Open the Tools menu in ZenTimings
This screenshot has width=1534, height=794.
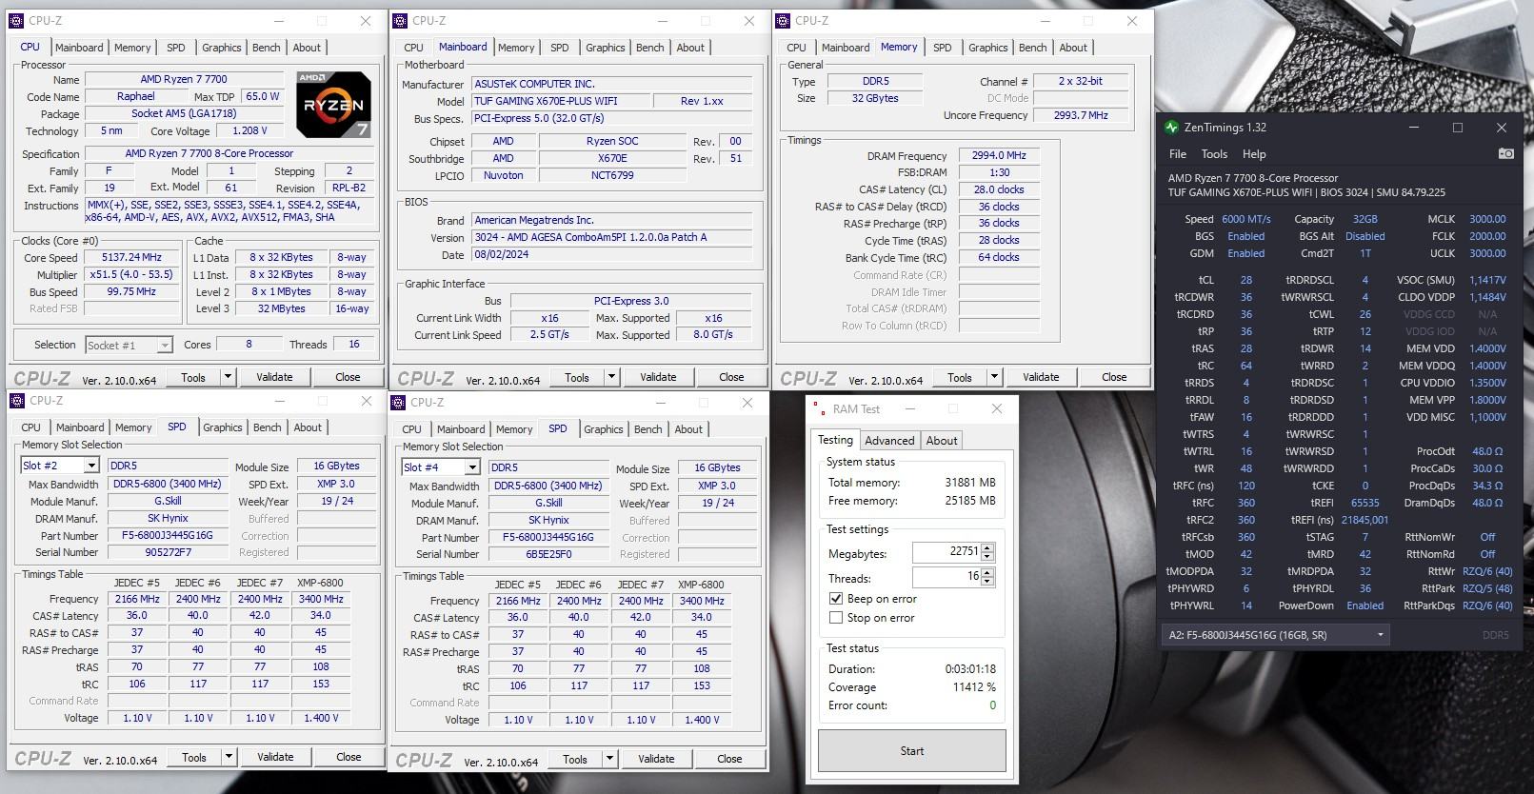point(1214,153)
